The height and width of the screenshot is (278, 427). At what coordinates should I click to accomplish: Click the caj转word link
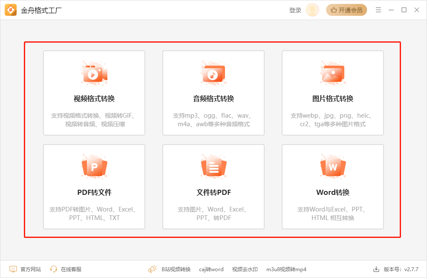pos(211,269)
